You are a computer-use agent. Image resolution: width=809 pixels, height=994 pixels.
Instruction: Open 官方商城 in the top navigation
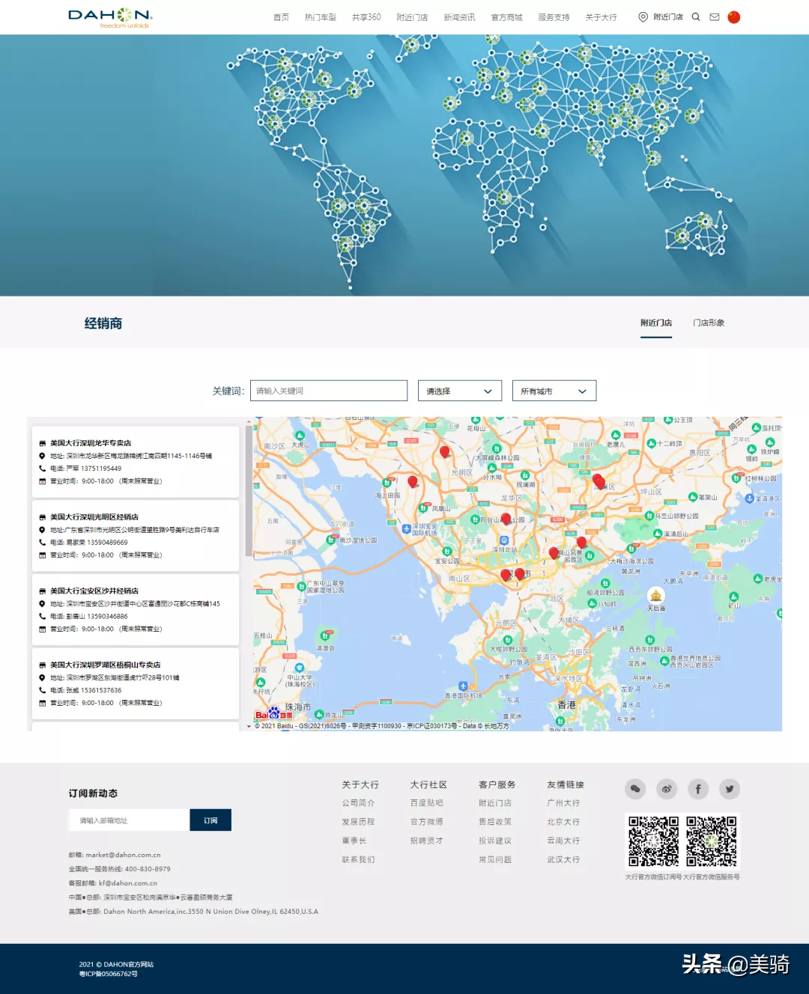click(x=506, y=17)
